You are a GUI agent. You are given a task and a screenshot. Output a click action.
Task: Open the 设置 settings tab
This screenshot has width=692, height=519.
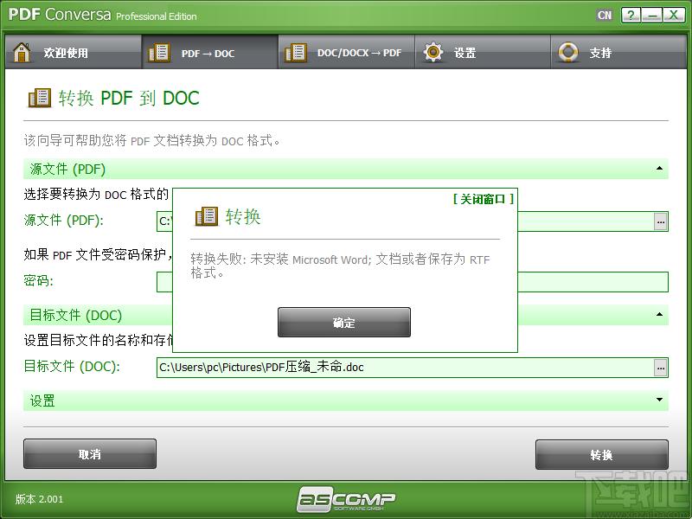point(483,53)
